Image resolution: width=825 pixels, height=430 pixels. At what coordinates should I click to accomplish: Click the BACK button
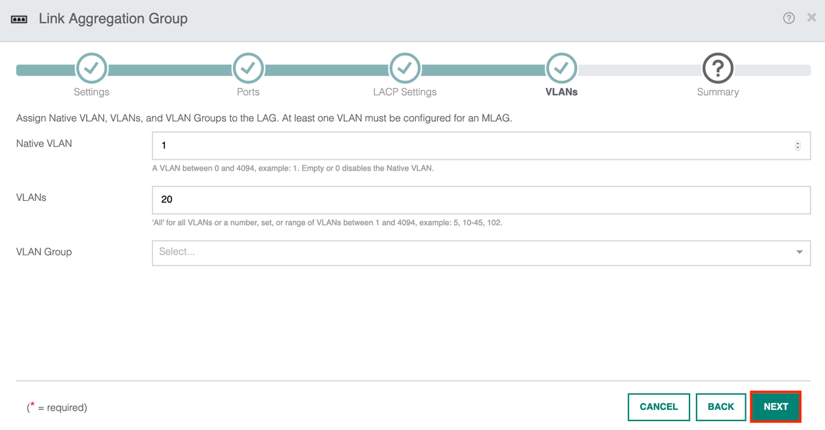click(x=720, y=407)
